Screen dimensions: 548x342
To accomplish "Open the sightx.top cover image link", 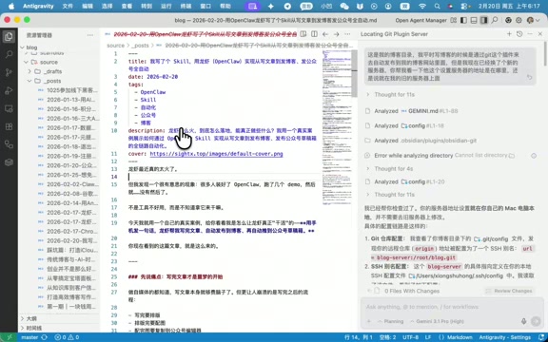I will (216, 154).
